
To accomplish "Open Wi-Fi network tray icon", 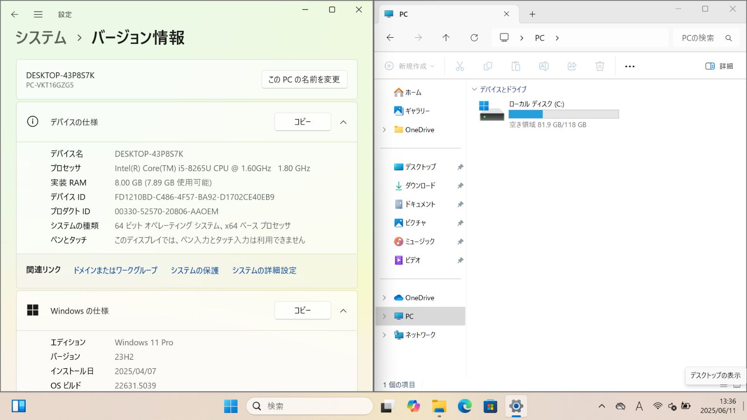I will [658, 406].
